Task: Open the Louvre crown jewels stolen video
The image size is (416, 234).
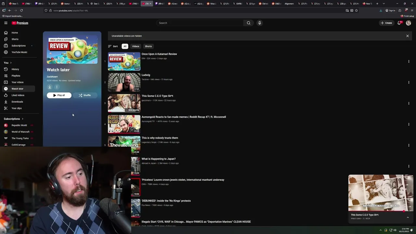Action: click(x=183, y=180)
